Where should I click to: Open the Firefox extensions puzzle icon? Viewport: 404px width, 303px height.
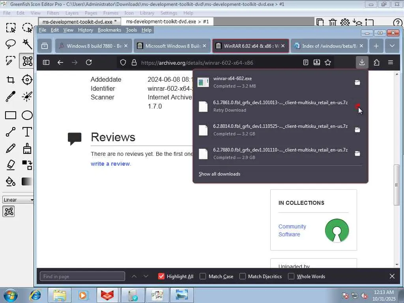pos(376,62)
